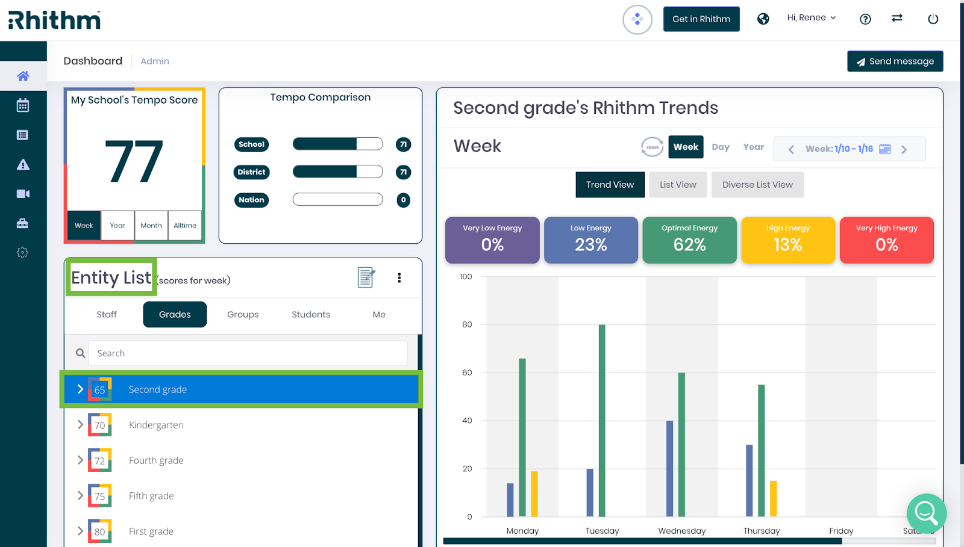Click the Nation tempo comparison bar
The height and width of the screenshot is (547, 964).
pos(337,199)
